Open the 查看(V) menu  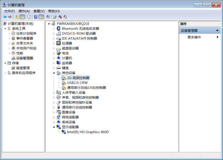click(39, 11)
